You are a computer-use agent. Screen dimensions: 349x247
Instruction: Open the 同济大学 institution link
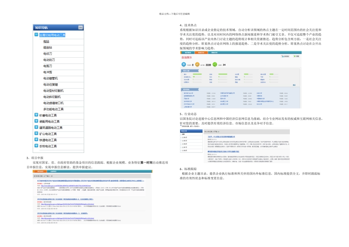(223, 99)
